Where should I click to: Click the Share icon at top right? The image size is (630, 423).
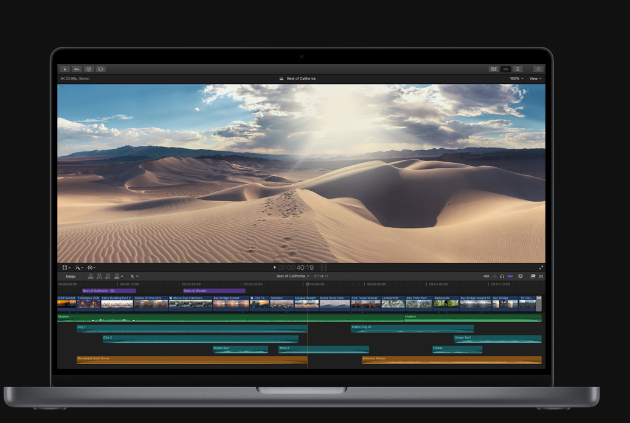click(x=538, y=69)
